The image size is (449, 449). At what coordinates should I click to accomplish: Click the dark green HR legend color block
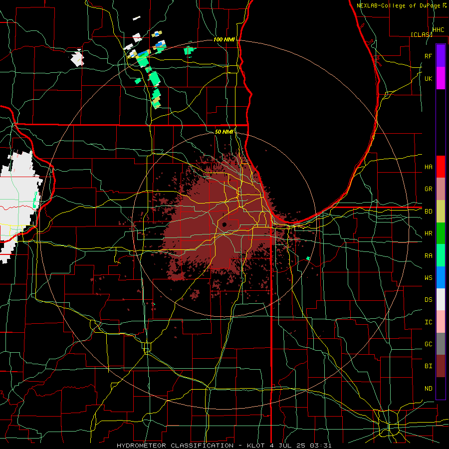click(441, 233)
